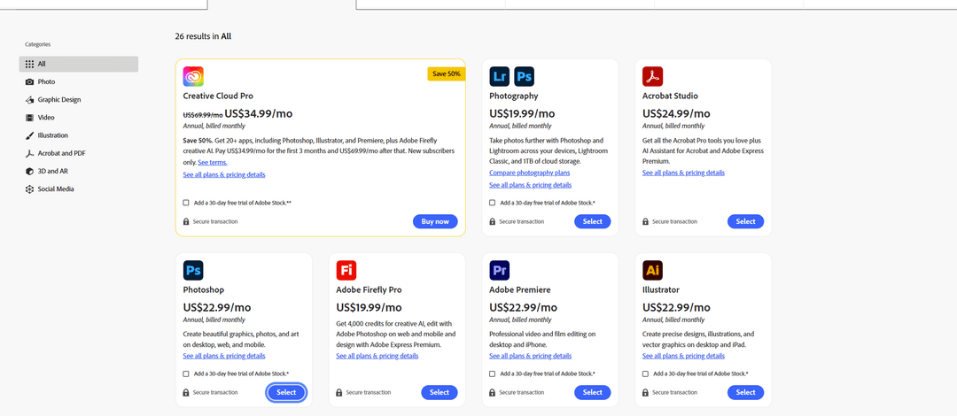Filter results by Photo category
The image size is (957, 416).
point(79,81)
